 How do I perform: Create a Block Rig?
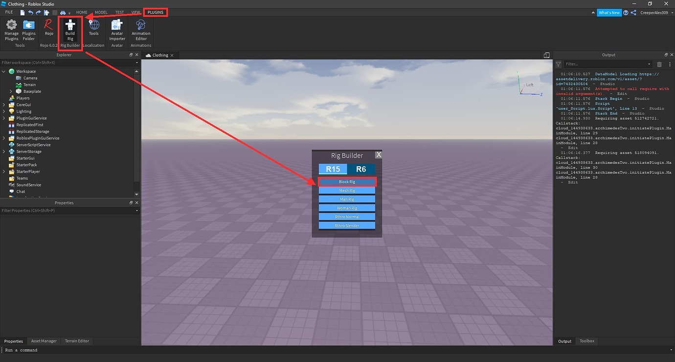[x=347, y=181]
